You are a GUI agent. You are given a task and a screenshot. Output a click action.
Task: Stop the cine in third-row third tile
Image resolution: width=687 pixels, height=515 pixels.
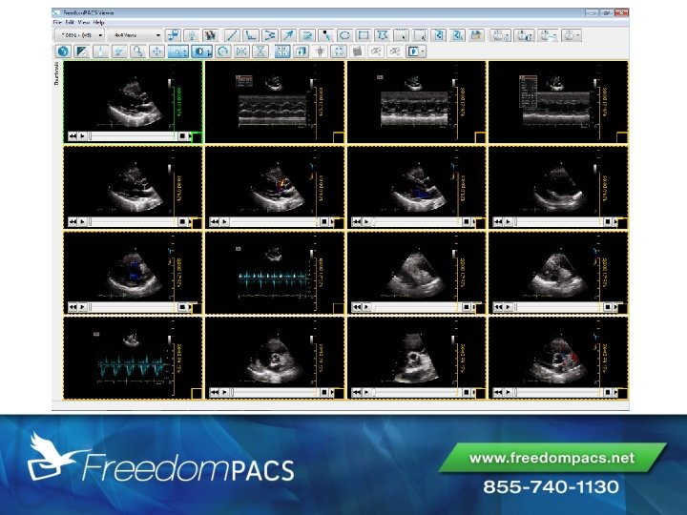tap(467, 307)
